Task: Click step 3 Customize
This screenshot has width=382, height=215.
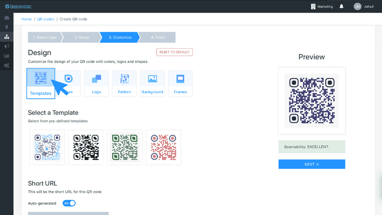Action: pos(120,37)
